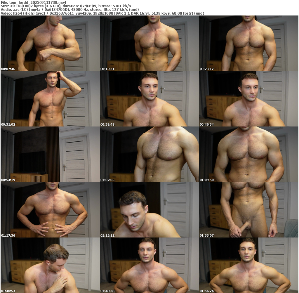The width and height of the screenshot is (299, 293).
Task: Click the frame stamped 01:40:53
Action: [x=50, y=265]
